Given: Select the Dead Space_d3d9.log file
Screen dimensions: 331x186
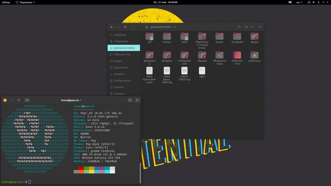Looking at the screenshot, I should click(167, 75).
